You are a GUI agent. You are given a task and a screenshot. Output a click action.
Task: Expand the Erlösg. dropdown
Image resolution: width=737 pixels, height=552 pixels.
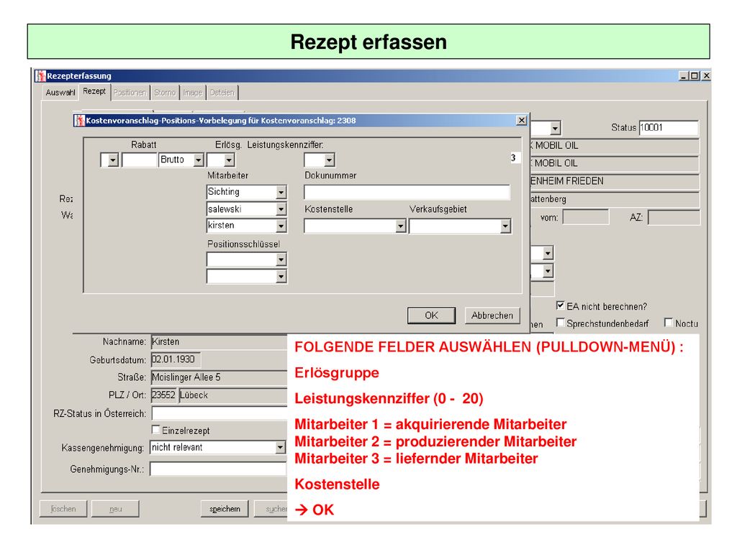tap(229, 160)
